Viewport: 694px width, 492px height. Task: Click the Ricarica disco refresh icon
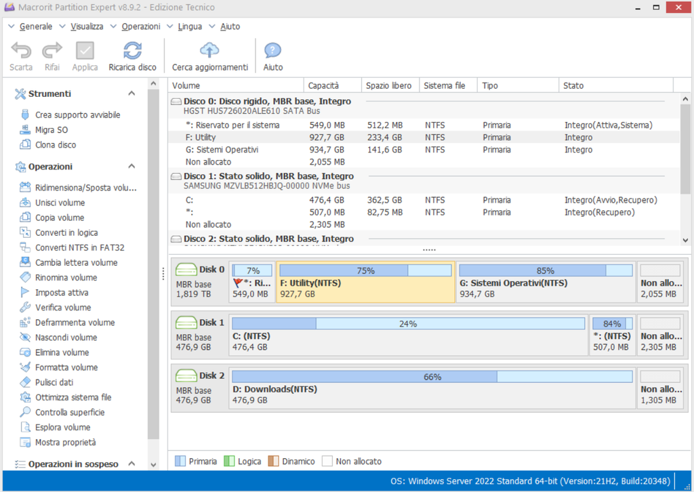point(132,50)
